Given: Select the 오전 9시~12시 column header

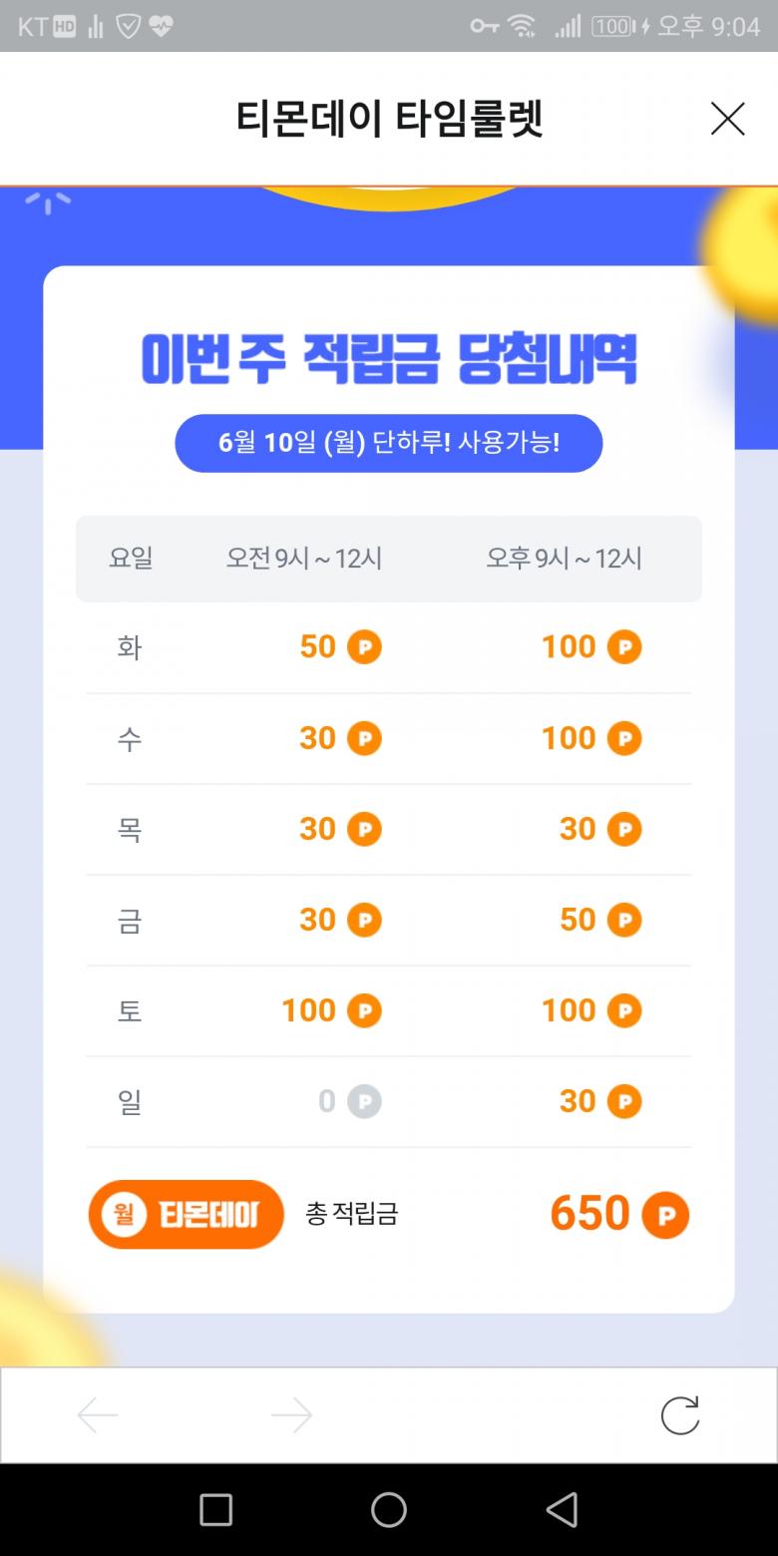Looking at the screenshot, I should [x=304, y=559].
